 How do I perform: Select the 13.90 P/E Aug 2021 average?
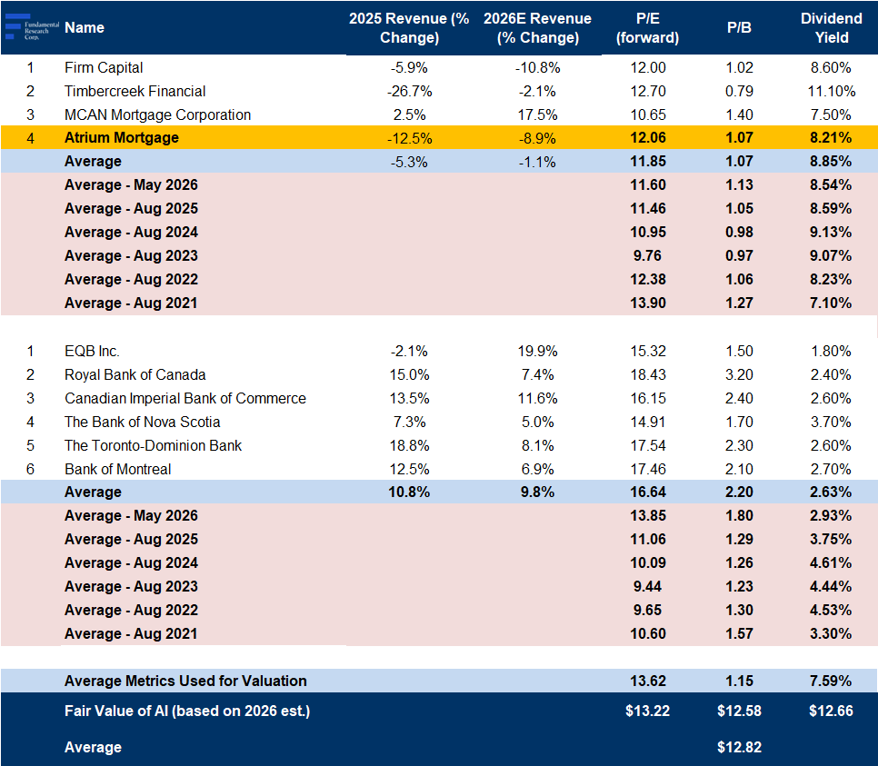tap(648, 303)
